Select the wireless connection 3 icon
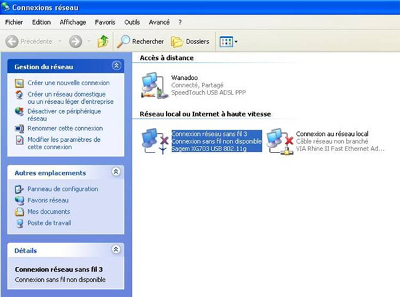 (x=155, y=141)
